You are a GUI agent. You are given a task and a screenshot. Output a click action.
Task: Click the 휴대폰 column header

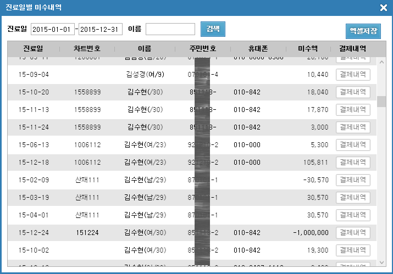pyautogui.click(x=258, y=48)
